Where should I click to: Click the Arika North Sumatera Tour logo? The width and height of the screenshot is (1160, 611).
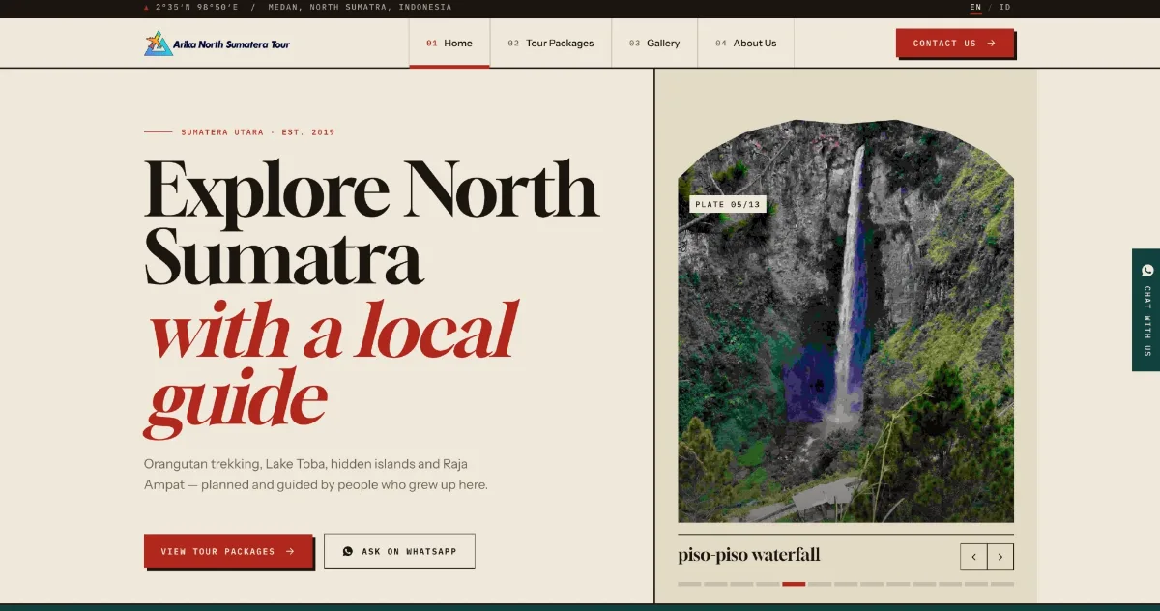(x=217, y=44)
